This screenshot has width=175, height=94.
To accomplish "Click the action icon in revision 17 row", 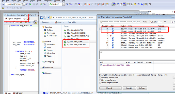I will pos(110,36).
